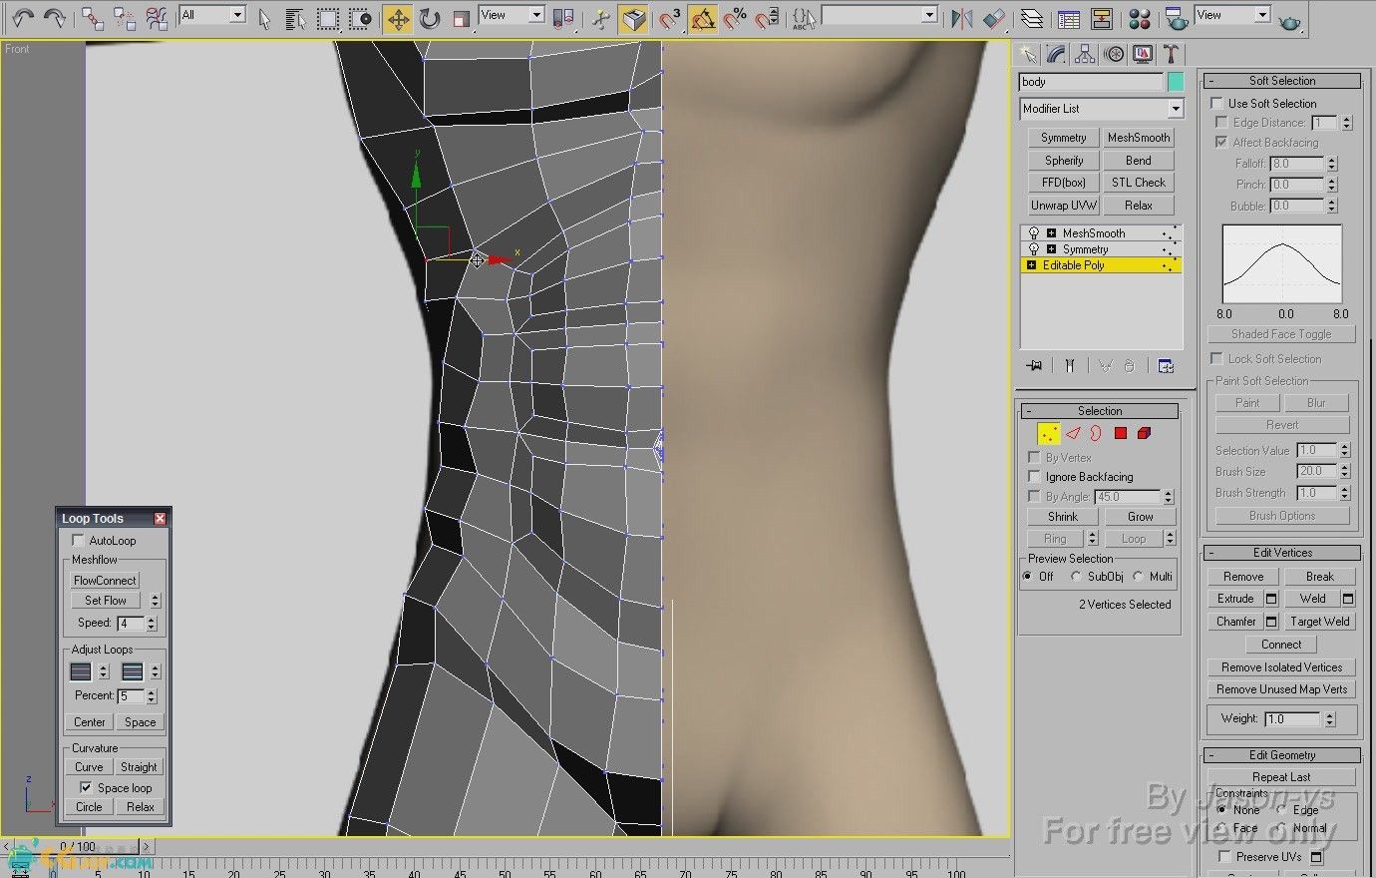The width and height of the screenshot is (1376, 878).
Task: Switch to the Hierarchy panel tab
Action: [1085, 55]
